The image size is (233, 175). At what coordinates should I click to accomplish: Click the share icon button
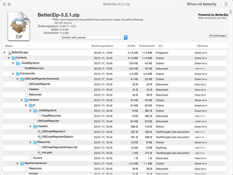pos(226,4)
